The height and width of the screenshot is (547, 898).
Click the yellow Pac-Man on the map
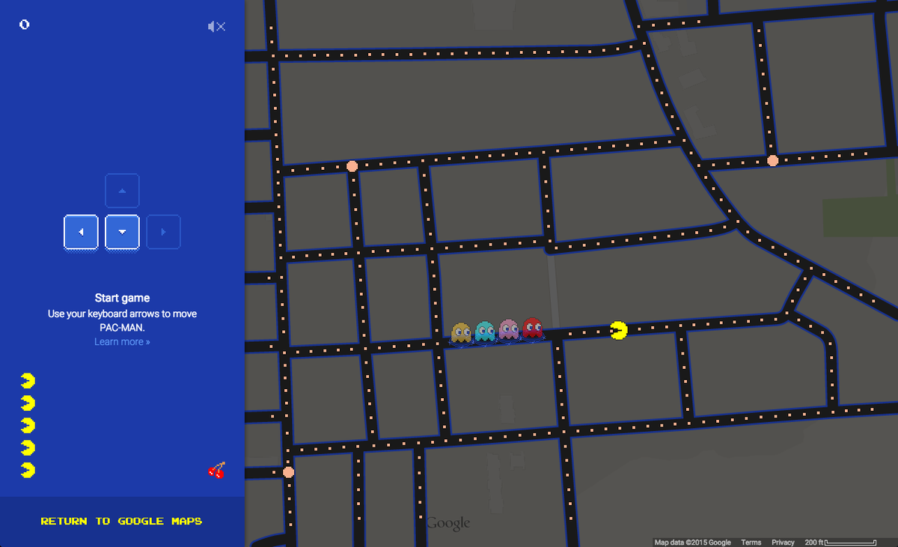[619, 330]
